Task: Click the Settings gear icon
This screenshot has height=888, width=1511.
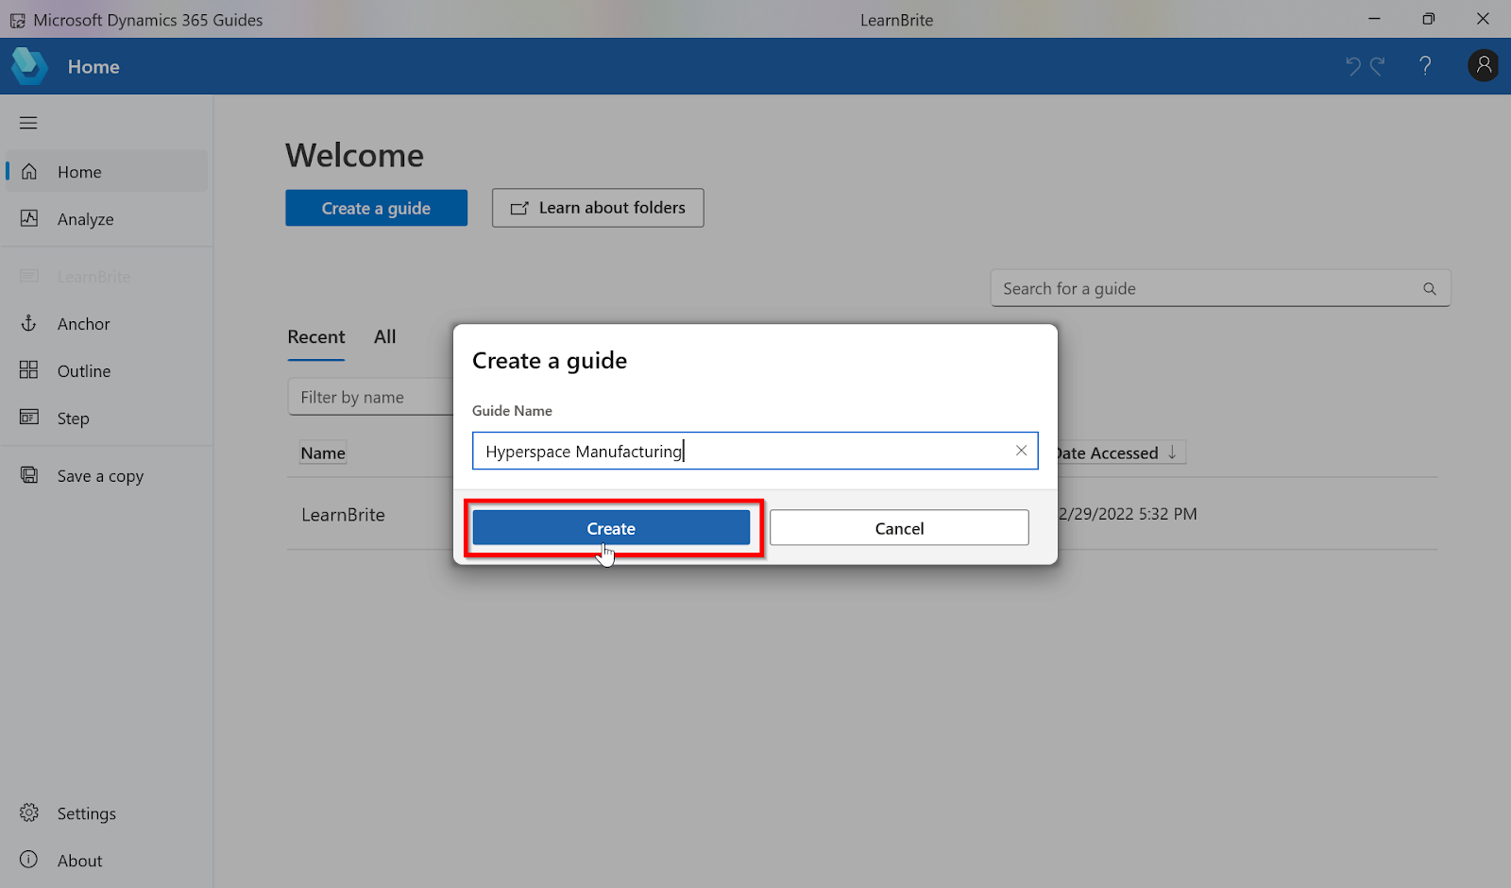Action: pos(29,812)
